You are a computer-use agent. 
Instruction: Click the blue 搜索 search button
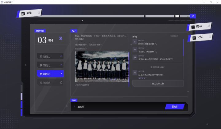[175, 107]
